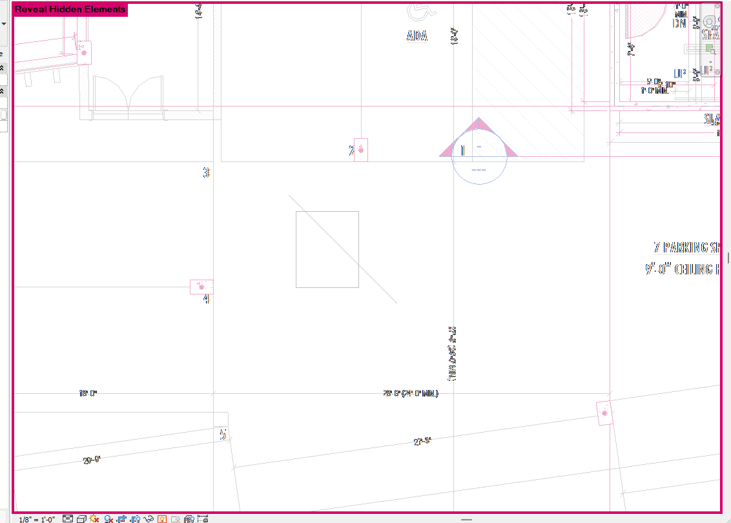Select grid bubble 3 in the plan
This screenshot has height=523, width=731.
pos(206,172)
